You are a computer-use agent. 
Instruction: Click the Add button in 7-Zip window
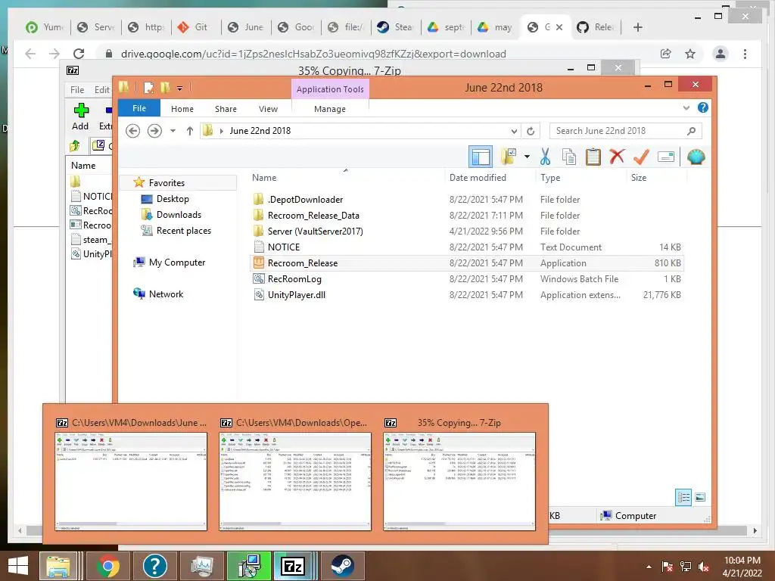(80, 117)
